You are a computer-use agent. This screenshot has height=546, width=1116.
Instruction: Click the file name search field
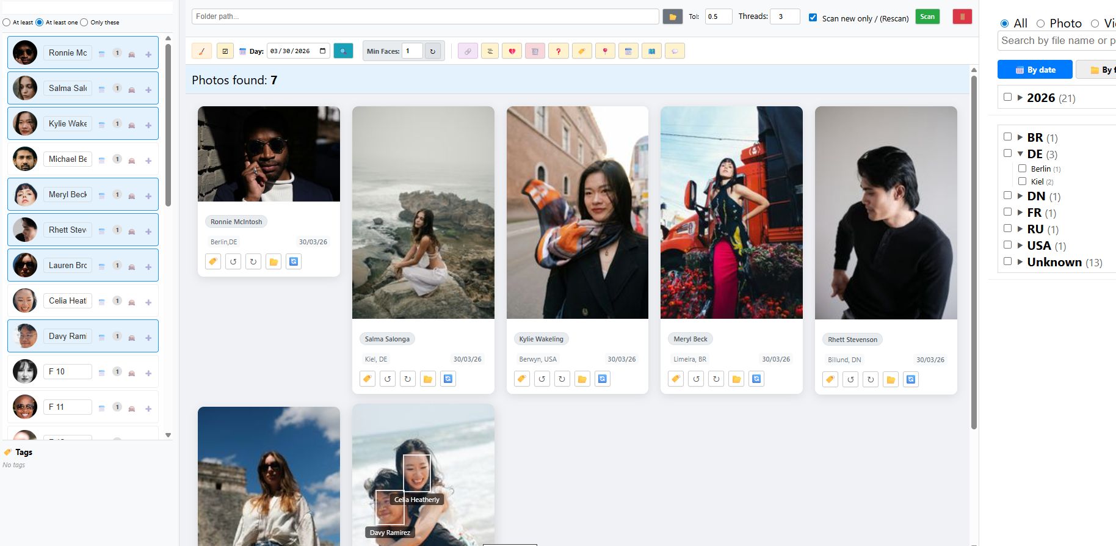point(1057,40)
